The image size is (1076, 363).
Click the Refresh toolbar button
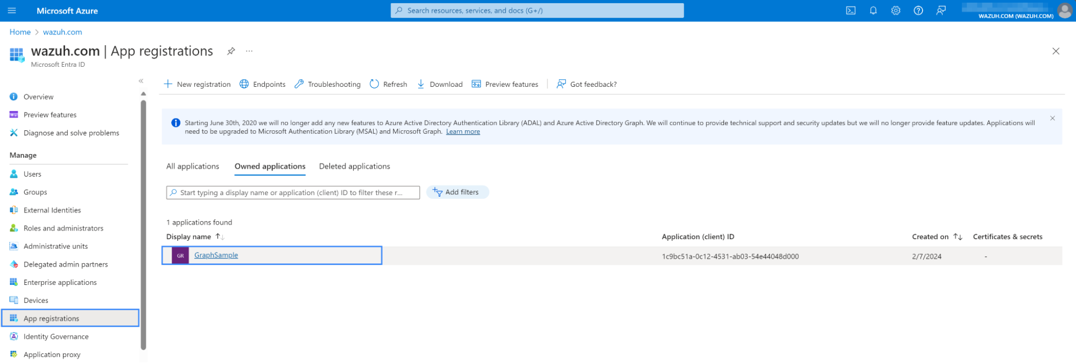pos(388,84)
